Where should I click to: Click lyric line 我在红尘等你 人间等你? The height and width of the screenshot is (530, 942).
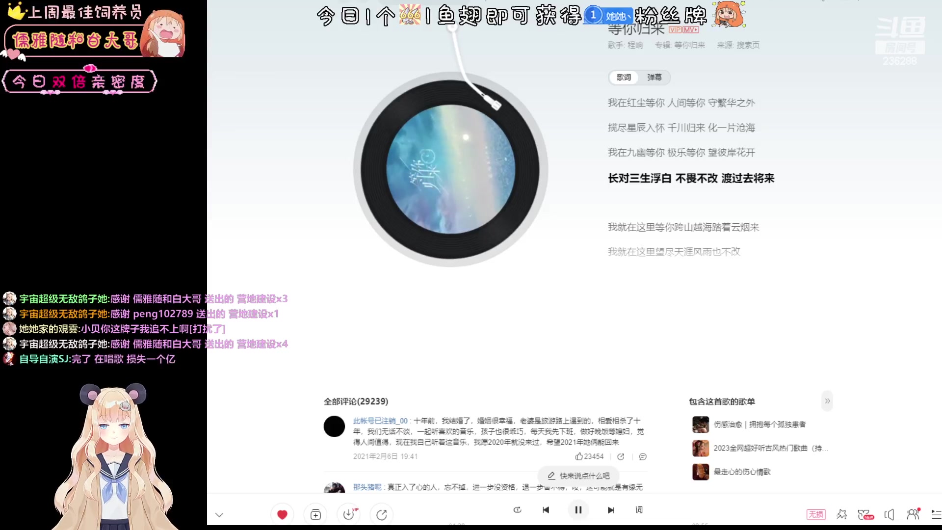[x=681, y=103]
